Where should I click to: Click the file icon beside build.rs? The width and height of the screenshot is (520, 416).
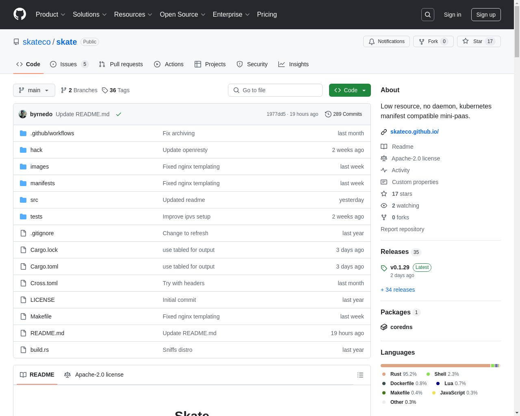tap(23, 350)
